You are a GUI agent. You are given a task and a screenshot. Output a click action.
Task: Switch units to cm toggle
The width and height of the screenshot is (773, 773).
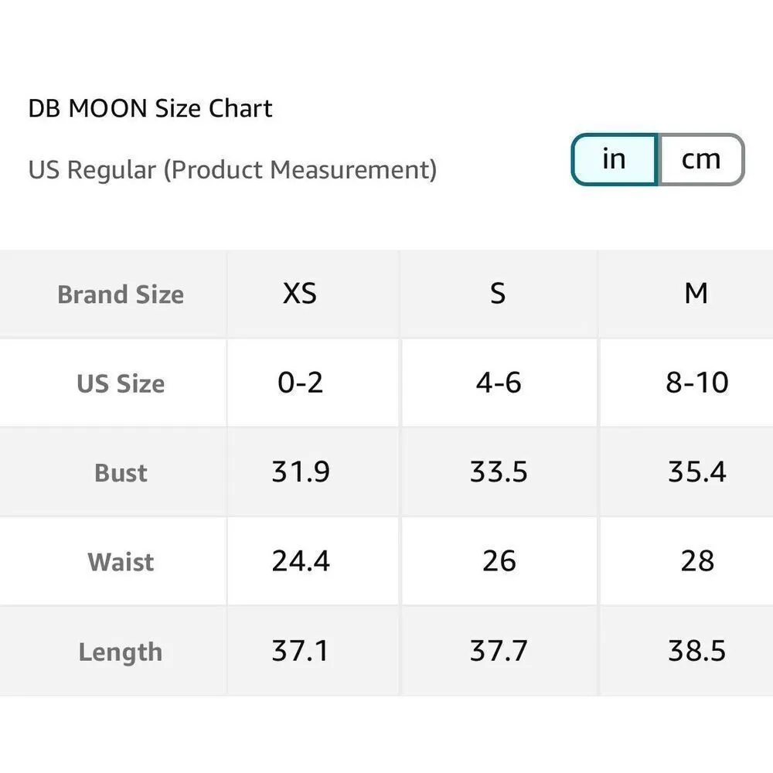pyautogui.click(x=700, y=159)
